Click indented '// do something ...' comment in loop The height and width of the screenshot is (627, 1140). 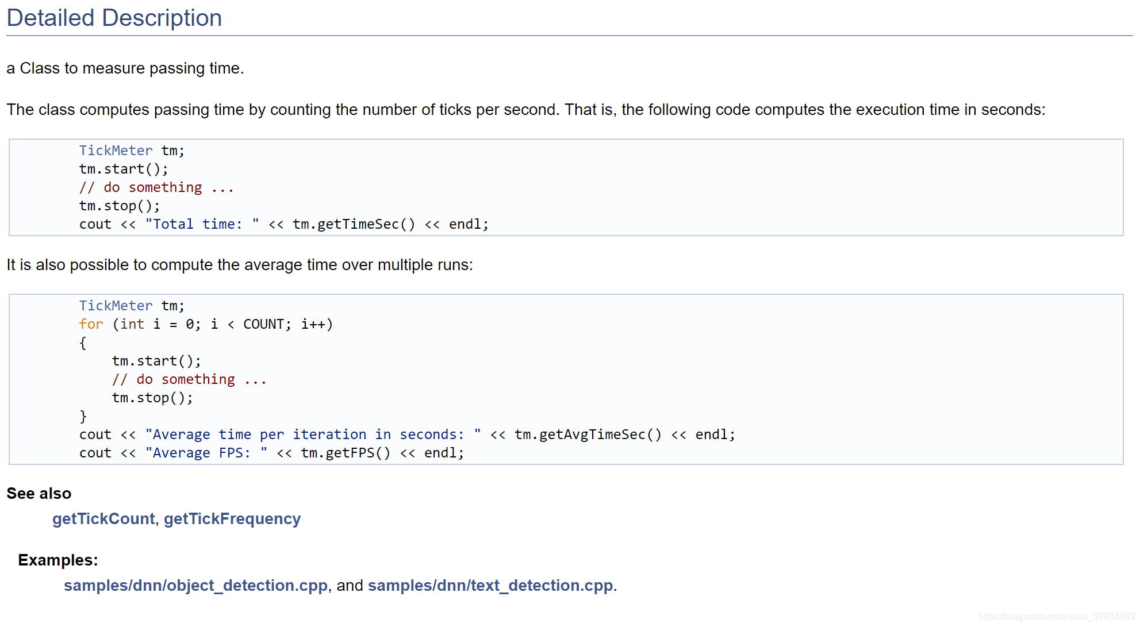tap(189, 379)
